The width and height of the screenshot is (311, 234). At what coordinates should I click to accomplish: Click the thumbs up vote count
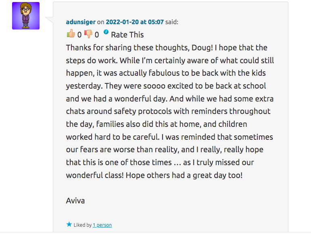[x=79, y=35]
